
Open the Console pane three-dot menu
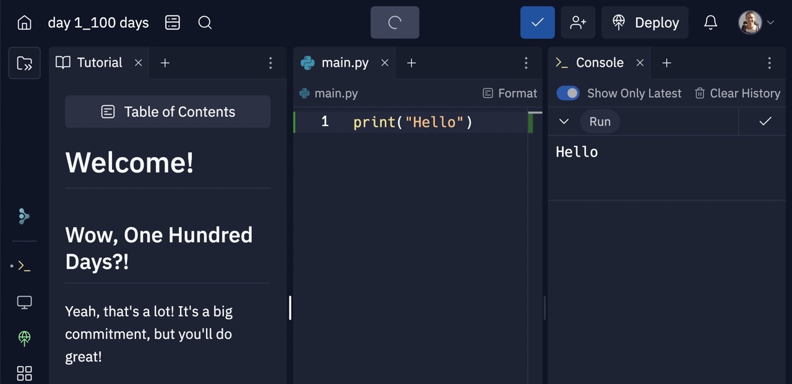tap(769, 63)
